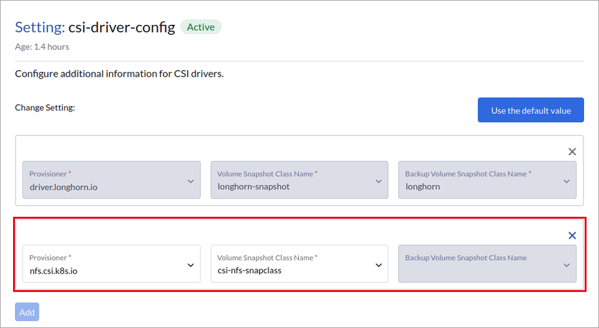This screenshot has height=328, width=599.
Task: Click Use the default value button
Action: 530,110
